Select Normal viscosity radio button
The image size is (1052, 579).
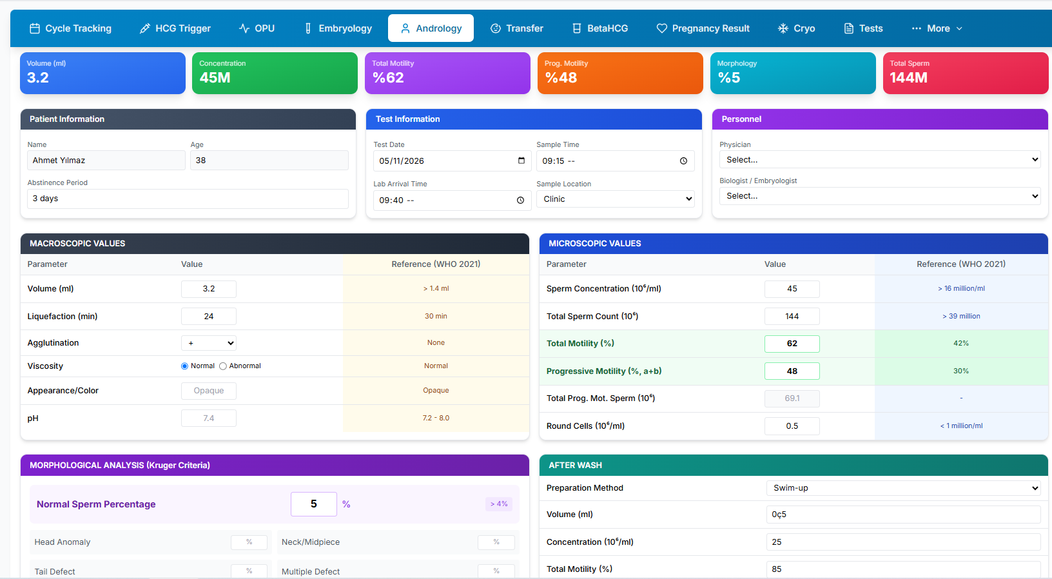pos(185,366)
